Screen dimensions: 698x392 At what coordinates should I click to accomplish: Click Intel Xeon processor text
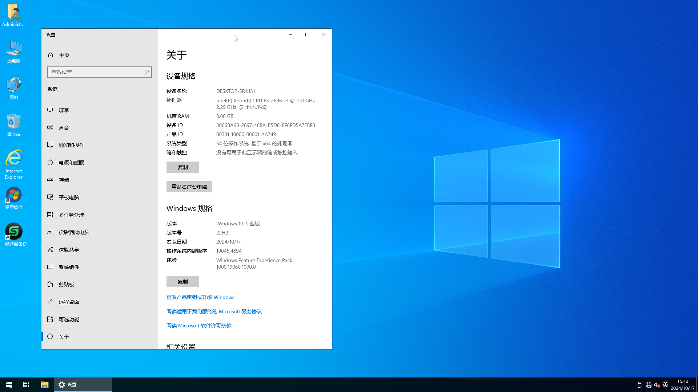click(x=266, y=104)
